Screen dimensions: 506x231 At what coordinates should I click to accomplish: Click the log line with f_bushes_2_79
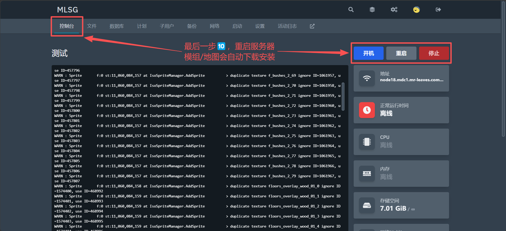pos(197,176)
